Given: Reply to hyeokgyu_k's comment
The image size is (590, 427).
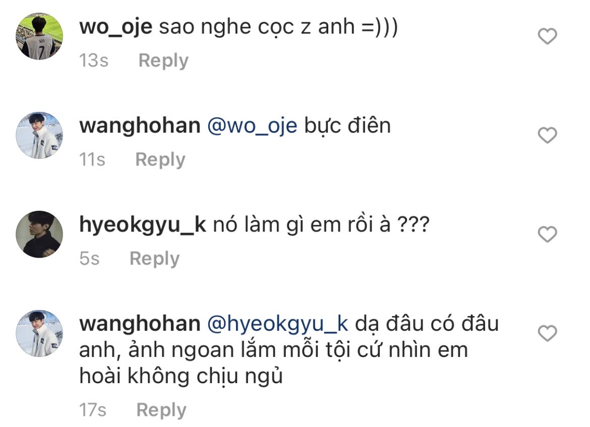Looking at the screenshot, I should [x=155, y=259].
